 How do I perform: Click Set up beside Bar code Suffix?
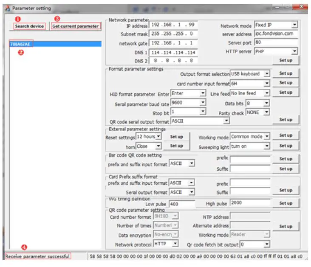[286, 169]
